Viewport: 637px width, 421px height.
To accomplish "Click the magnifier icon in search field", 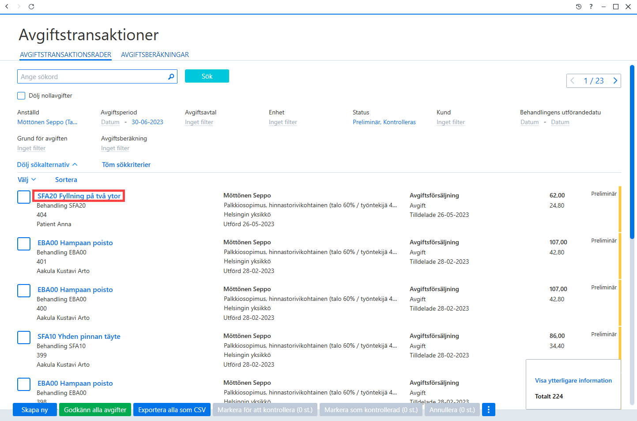I will coord(171,76).
